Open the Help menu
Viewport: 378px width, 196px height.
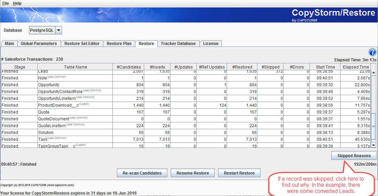17,3
